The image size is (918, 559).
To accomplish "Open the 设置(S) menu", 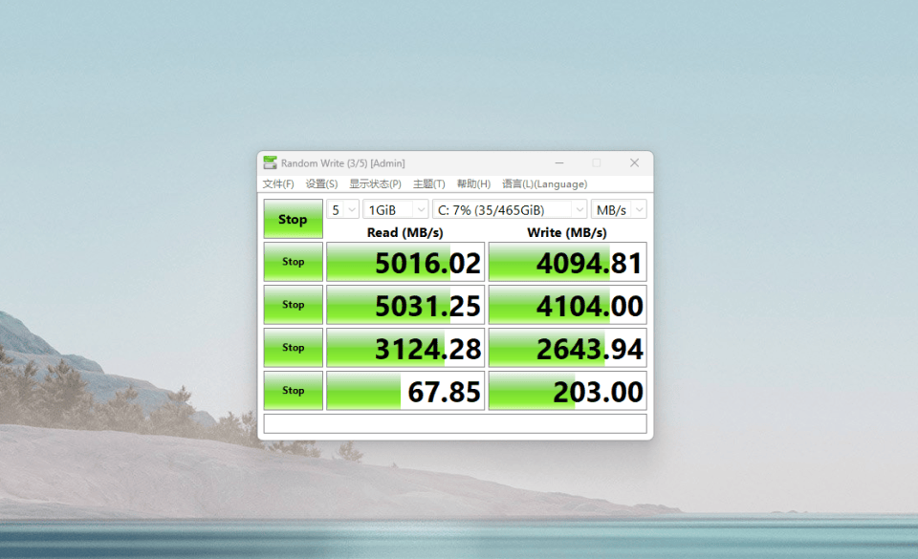I will pyautogui.click(x=321, y=184).
